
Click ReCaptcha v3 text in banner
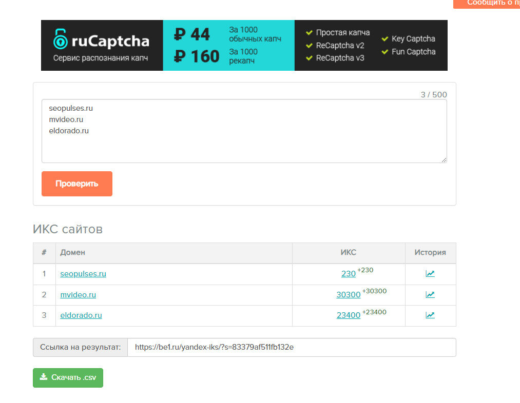340,58
